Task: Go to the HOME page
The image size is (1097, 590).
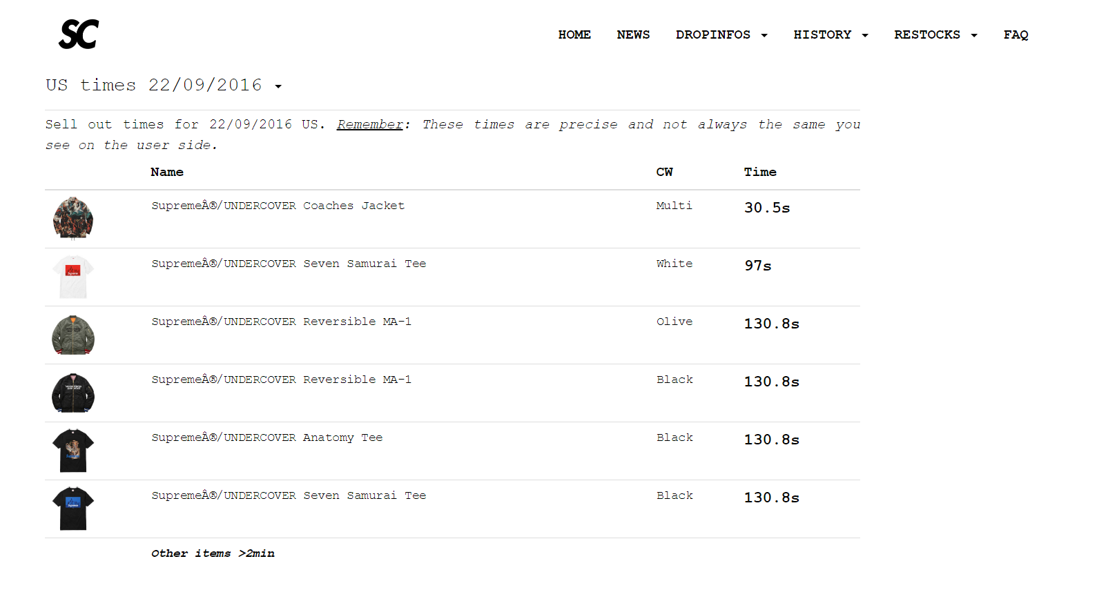Action: (x=574, y=35)
